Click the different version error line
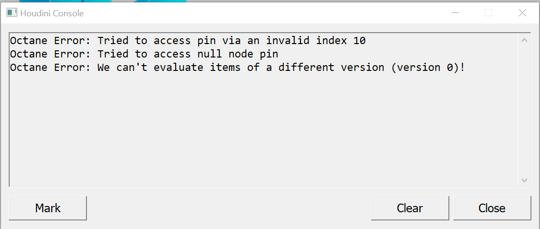Image resolution: width=540 pixels, height=229 pixels. [238, 68]
